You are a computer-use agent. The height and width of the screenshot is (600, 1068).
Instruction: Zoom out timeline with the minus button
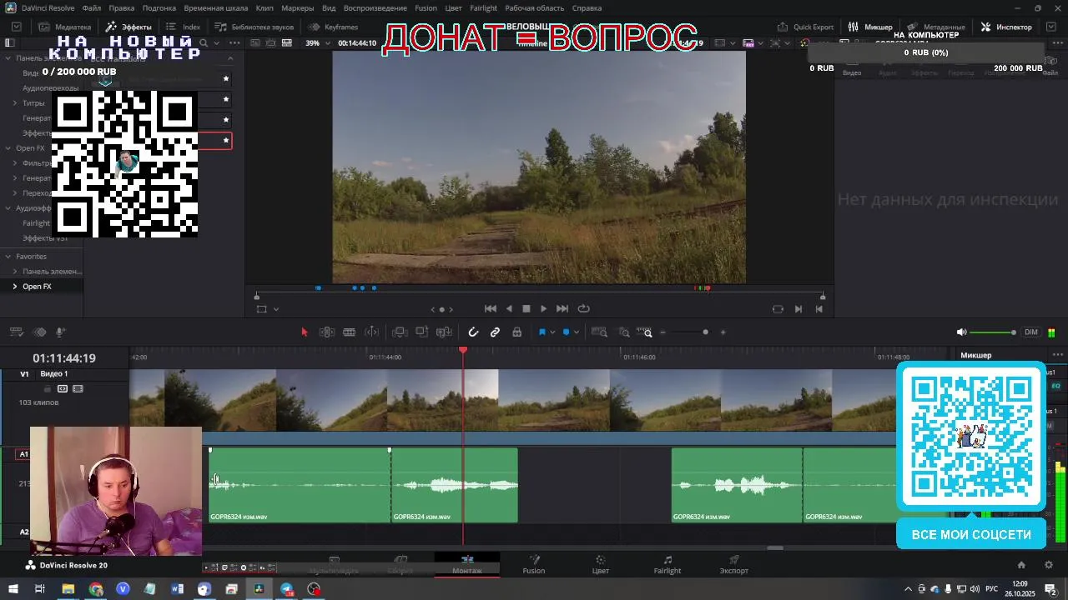(x=662, y=332)
